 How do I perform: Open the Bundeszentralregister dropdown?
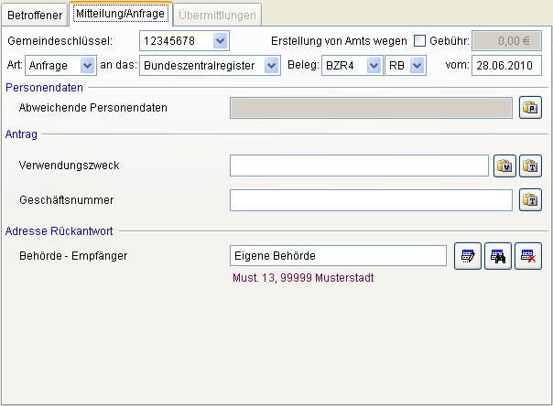[270, 66]
